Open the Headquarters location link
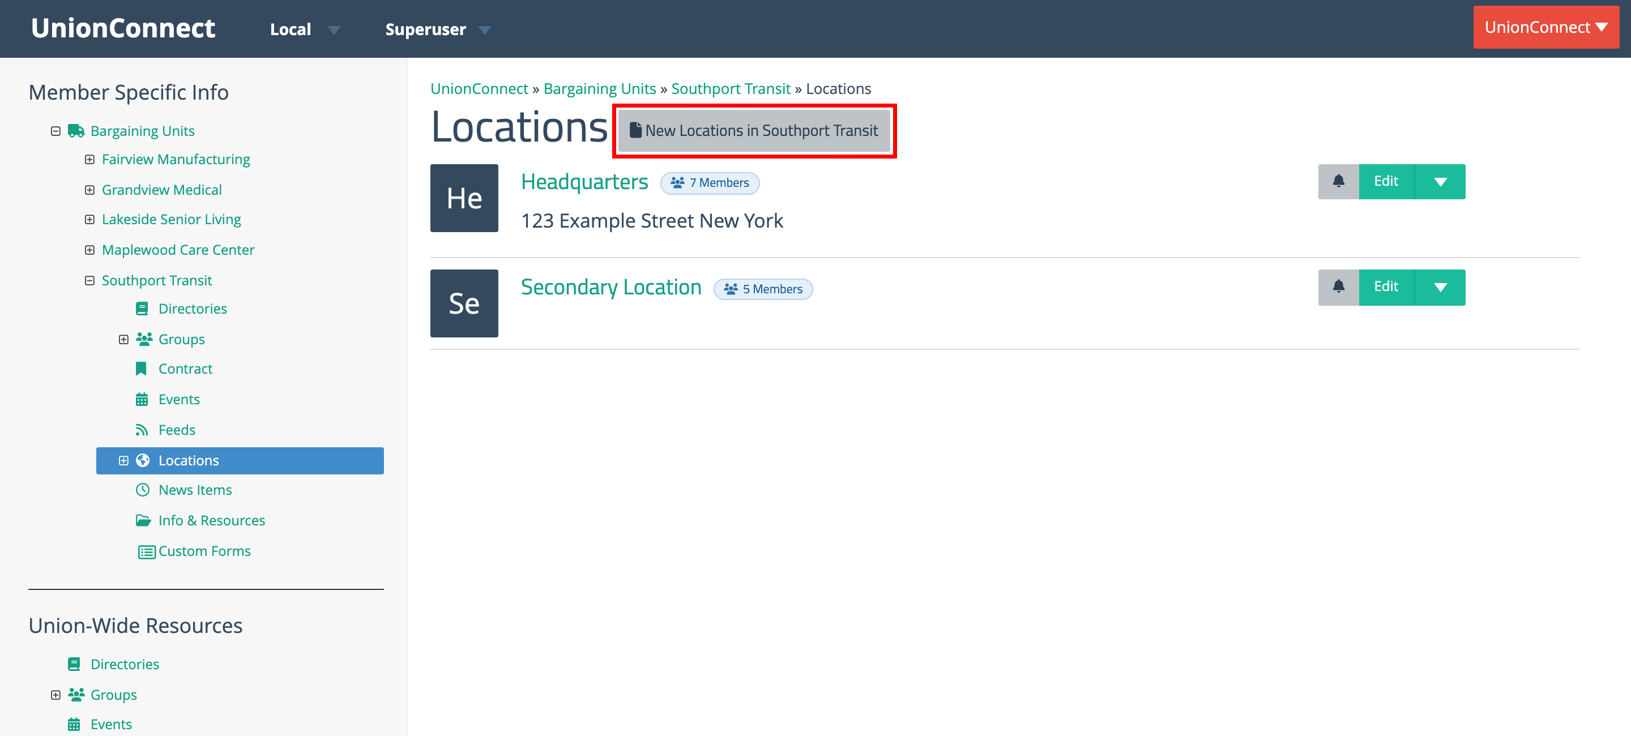Viewport: 1631px width, 736px height. coord(584,182)
